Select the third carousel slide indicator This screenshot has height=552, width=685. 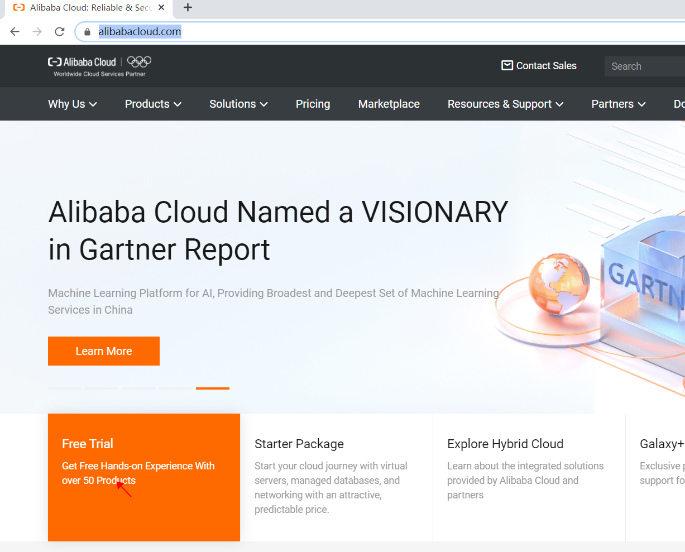[x=139, y=388]
